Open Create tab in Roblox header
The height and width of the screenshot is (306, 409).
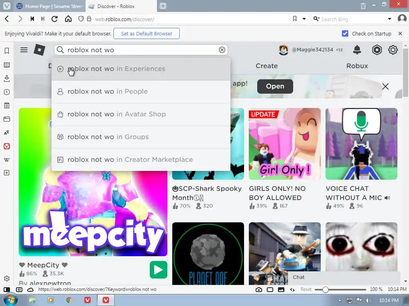266,66
